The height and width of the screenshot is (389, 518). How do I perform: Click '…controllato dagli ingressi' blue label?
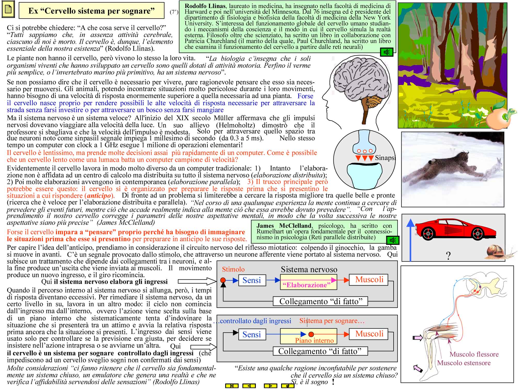pyautogui.click(x=252, y=321)
